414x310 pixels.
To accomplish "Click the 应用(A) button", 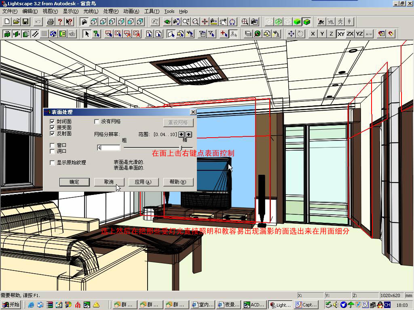I will 143,182.
